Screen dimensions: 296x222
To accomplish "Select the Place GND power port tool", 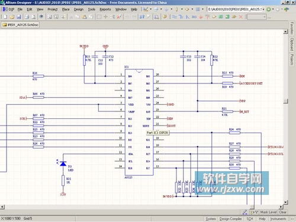I will click(201, 17).
